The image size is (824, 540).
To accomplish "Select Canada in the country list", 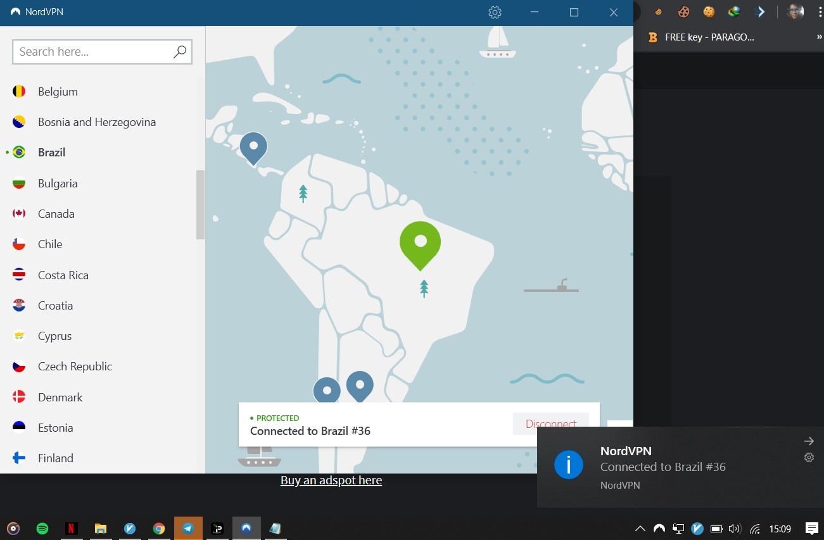I will (x=56, y=214).
